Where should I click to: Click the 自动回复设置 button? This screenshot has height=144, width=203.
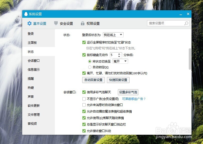click(93, 80)
